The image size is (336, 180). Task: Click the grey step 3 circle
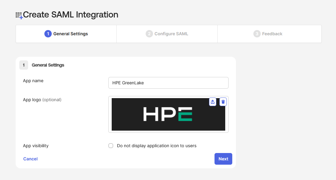(x=257, y=34)
